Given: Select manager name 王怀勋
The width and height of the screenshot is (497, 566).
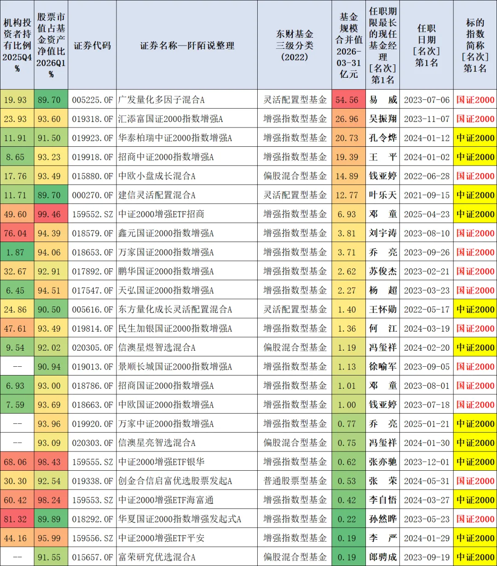Looking at the screenshot, I should pyautogui.click(x=383, y=310).
